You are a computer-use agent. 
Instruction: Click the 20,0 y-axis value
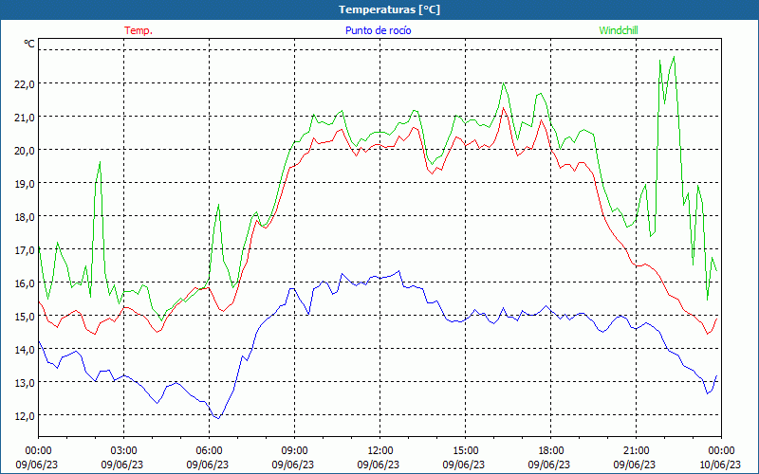[x=25, y=151]
